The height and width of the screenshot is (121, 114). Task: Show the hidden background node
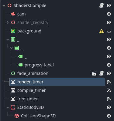pos(109,32)
